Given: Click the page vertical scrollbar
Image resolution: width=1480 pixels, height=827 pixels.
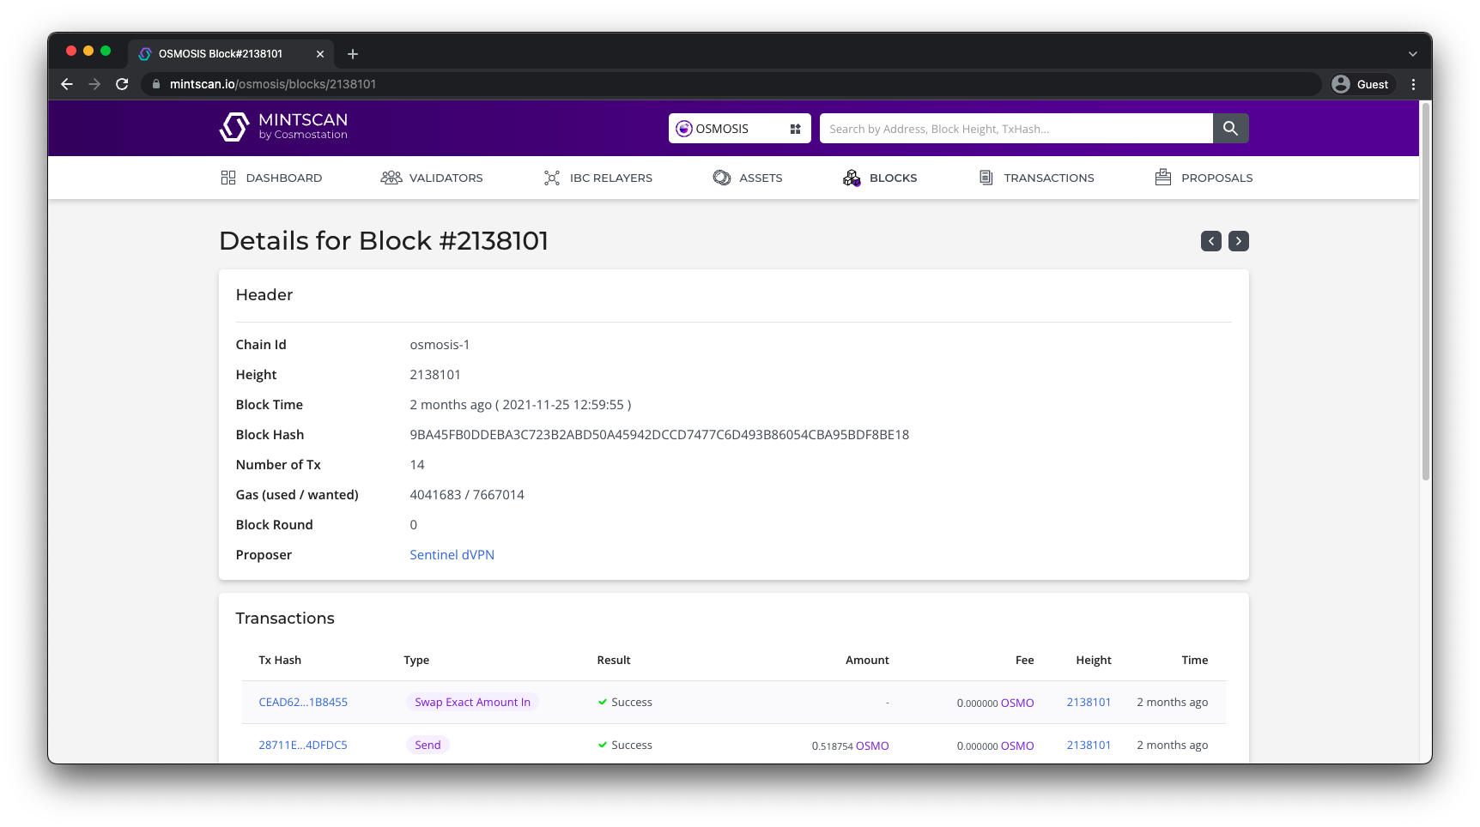Looking at the screenshot, I should point(1426,292).
